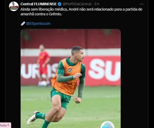Click the Fluminense crest on the orange bib
The image size is (154, 128).
click(70, 70)
